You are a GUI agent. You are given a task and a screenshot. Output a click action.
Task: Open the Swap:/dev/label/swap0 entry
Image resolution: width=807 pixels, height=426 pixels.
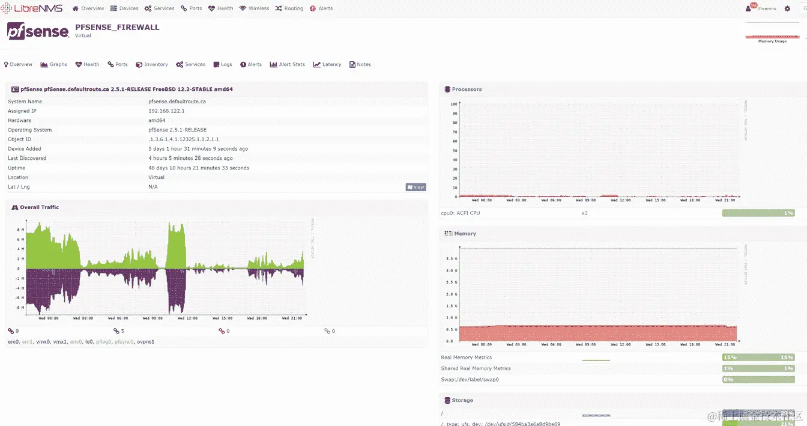point(470,380)
